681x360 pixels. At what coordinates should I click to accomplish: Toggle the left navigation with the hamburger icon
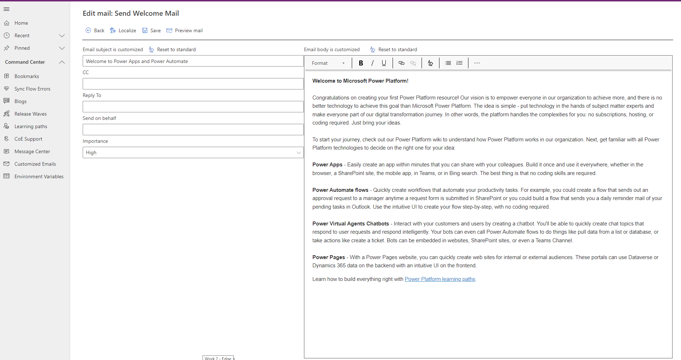[6, 9]
